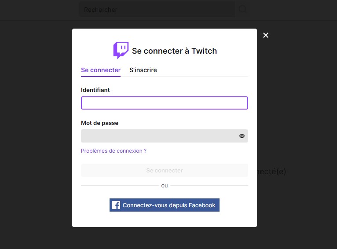The height and width of the screenshot is (249, 337).
Task: Click the search magnifier icon
Action: click(x=243, y=9)
